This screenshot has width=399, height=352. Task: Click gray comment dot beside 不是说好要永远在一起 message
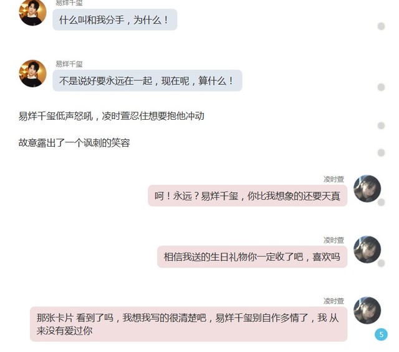coord(381,87)
